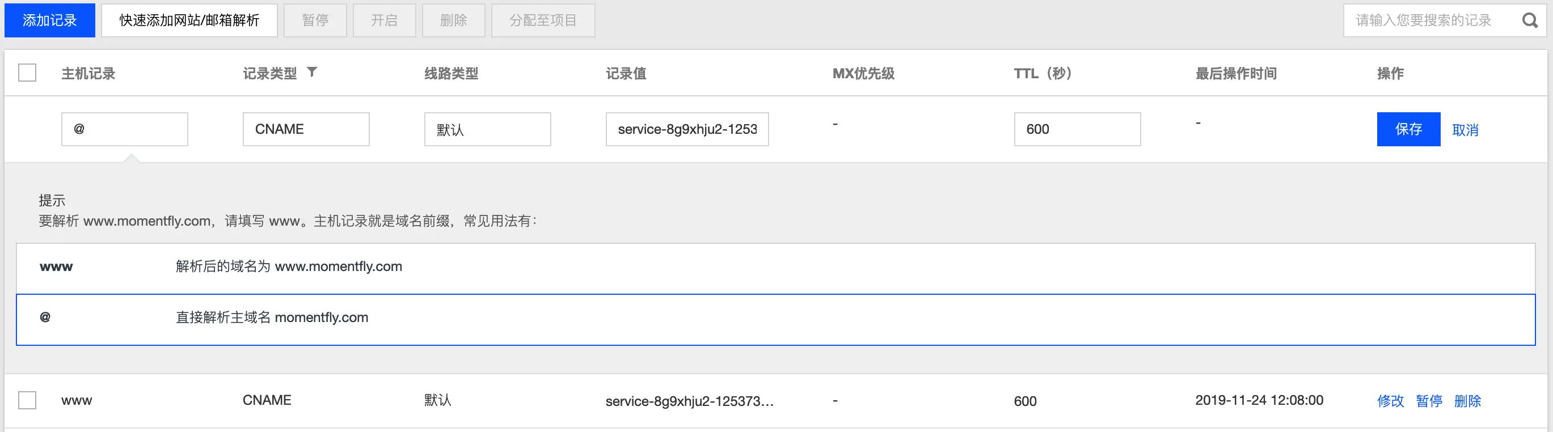Click the 最后操作时间 column header
This screenshot has width=1553, height=432.
pos(1236,74)
